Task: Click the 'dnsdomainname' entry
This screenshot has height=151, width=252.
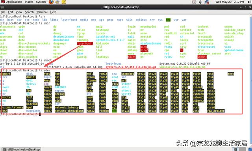Action: pyautogui.click(x=63, y=37)
